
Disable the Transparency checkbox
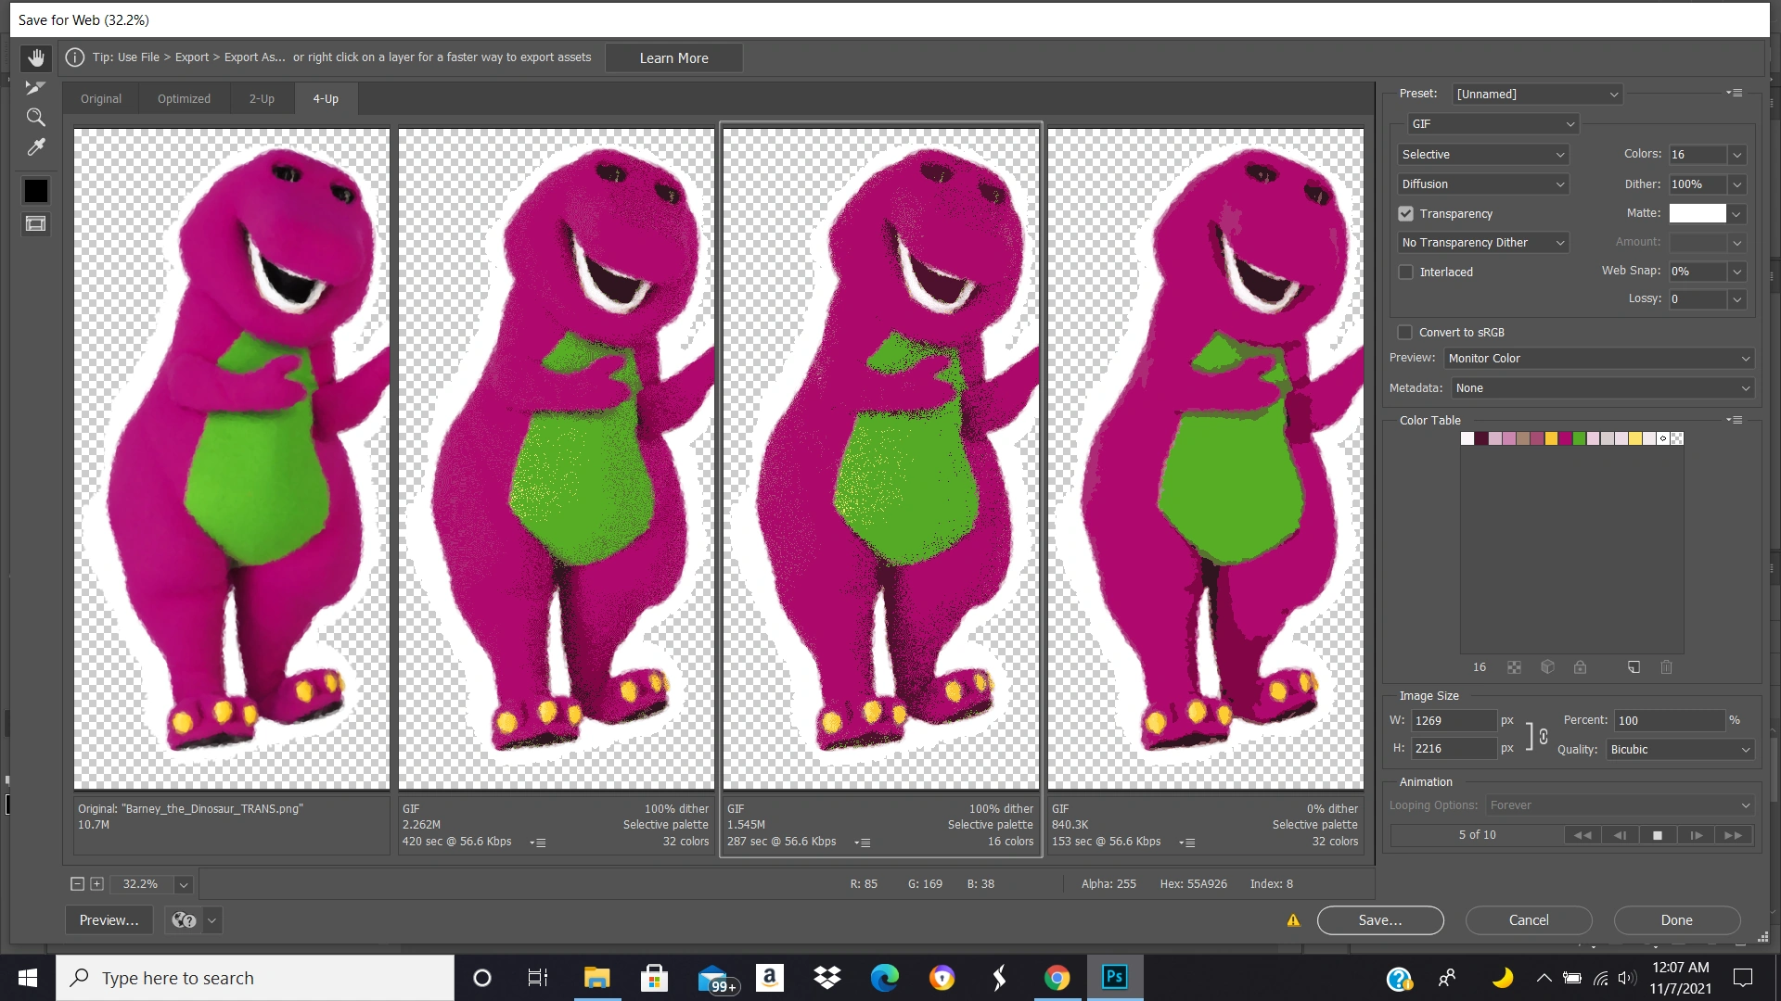tap(1405, 213)
